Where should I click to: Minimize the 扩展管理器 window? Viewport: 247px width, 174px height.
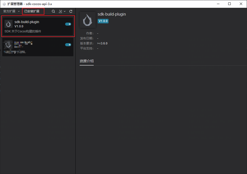coord(218,4)
